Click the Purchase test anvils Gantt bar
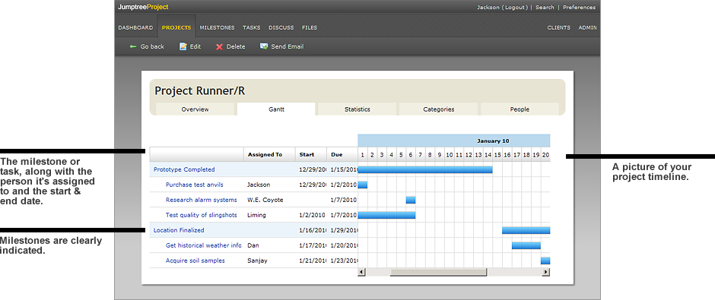This screenshot has height=300, width=715. [363, 185]
